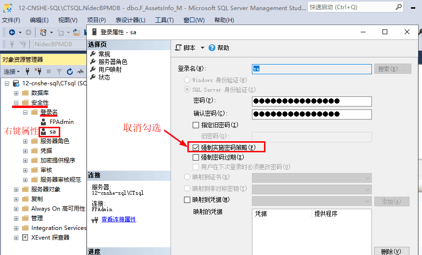Open the 帮助(H) menu
Screen dimensions: 422x255
(x=224, y=20)
